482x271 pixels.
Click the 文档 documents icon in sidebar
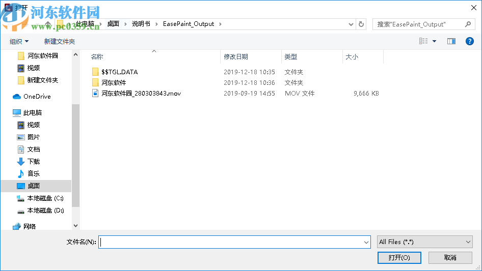pyautogui.click(x=20, y=149)
